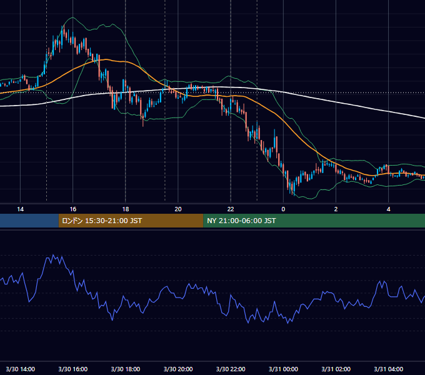Click the hour label 16 on price chart axis

click(x=73, y=209)
